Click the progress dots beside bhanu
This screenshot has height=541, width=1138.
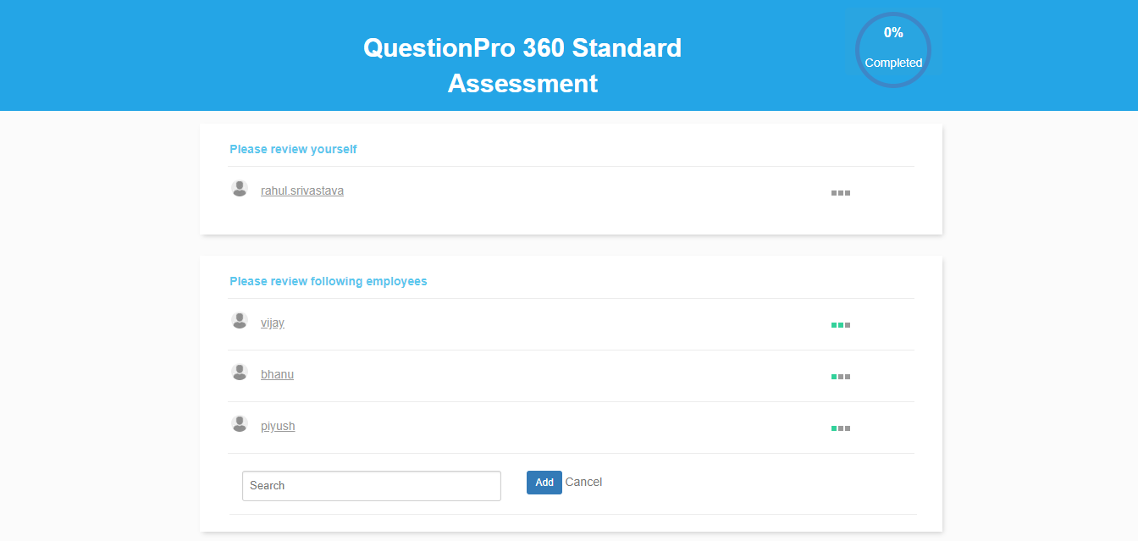[840, 376]
